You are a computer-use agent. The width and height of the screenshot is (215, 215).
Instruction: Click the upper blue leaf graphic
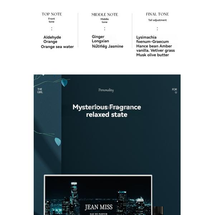click(x=64, y=82)
